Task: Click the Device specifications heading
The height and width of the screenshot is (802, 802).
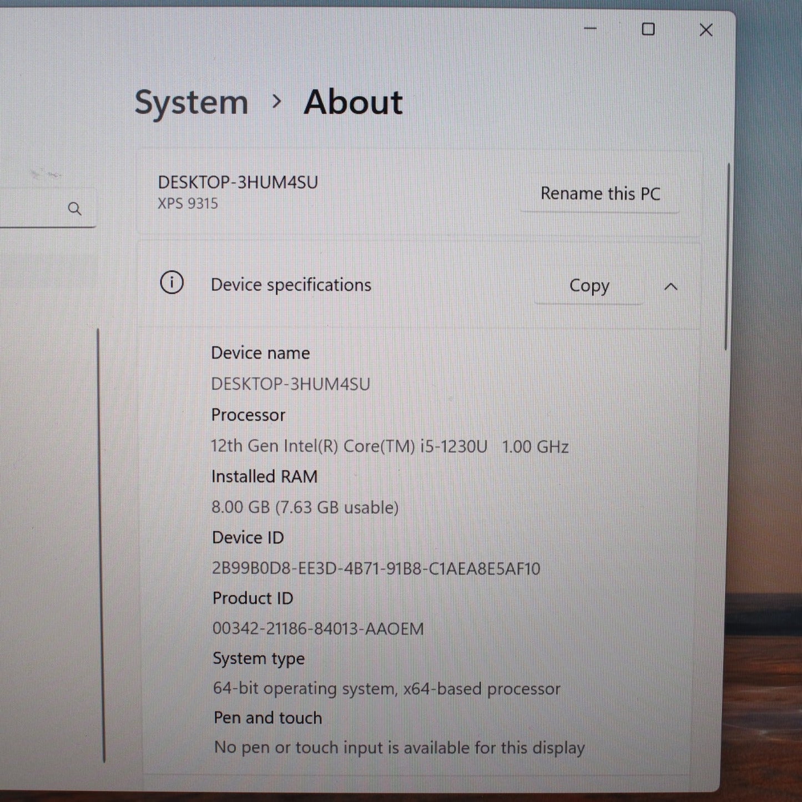Action: point(291,285)
